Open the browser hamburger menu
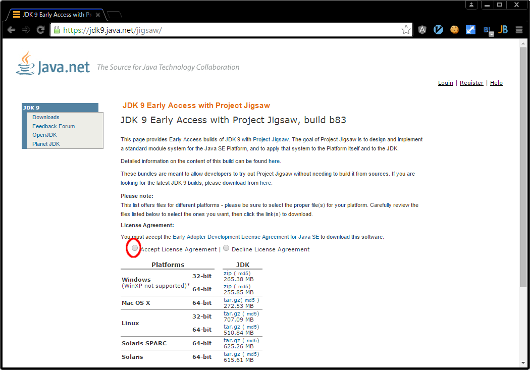 click(519, 29)
